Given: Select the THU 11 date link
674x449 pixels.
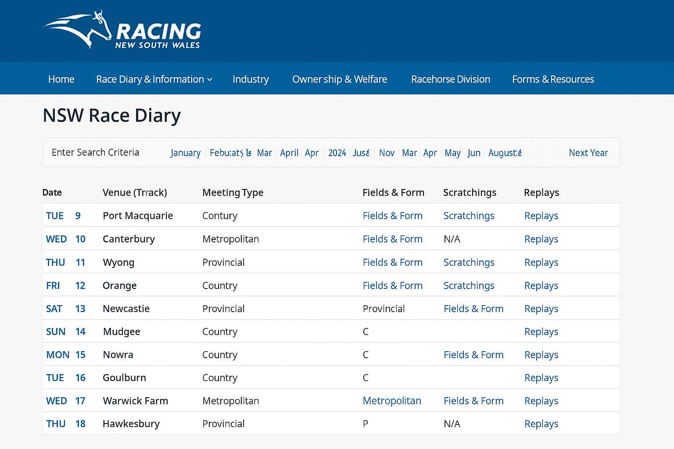Looking at the screenshot, I should [x=65, y=262].
